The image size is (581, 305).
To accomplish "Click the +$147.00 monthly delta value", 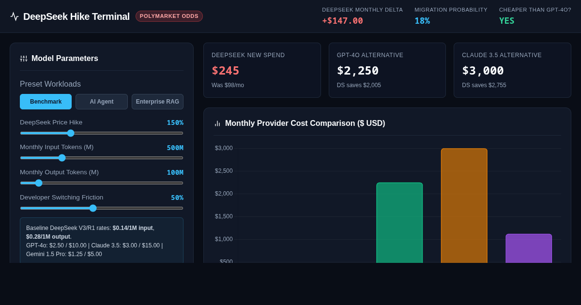I will pos(343,21).
